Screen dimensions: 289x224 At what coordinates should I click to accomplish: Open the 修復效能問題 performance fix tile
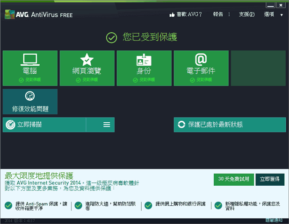pyautogui.click(x=30, y=102)
